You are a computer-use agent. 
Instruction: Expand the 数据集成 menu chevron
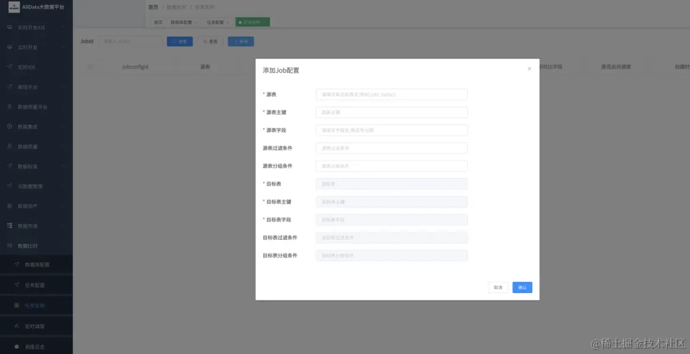coord(64,127)
